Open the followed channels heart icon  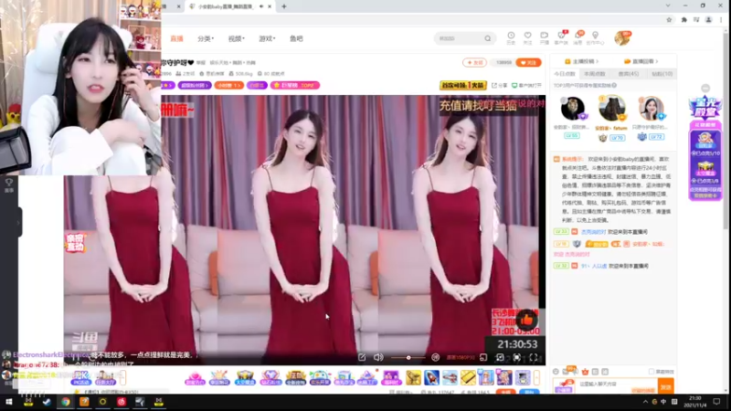(528, 36)
